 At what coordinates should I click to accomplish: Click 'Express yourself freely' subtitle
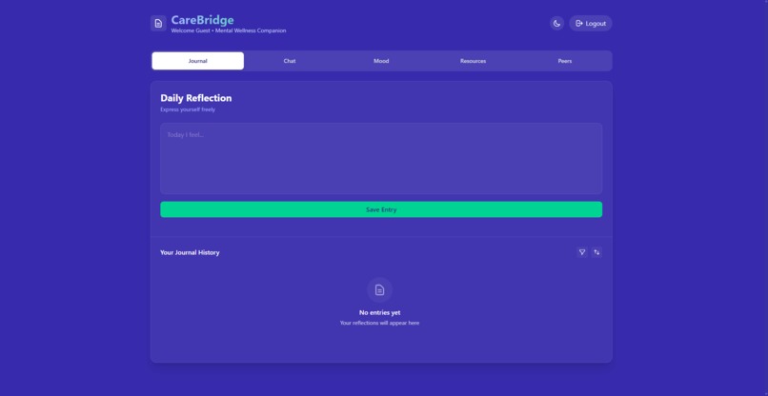(x=188, y=109)
